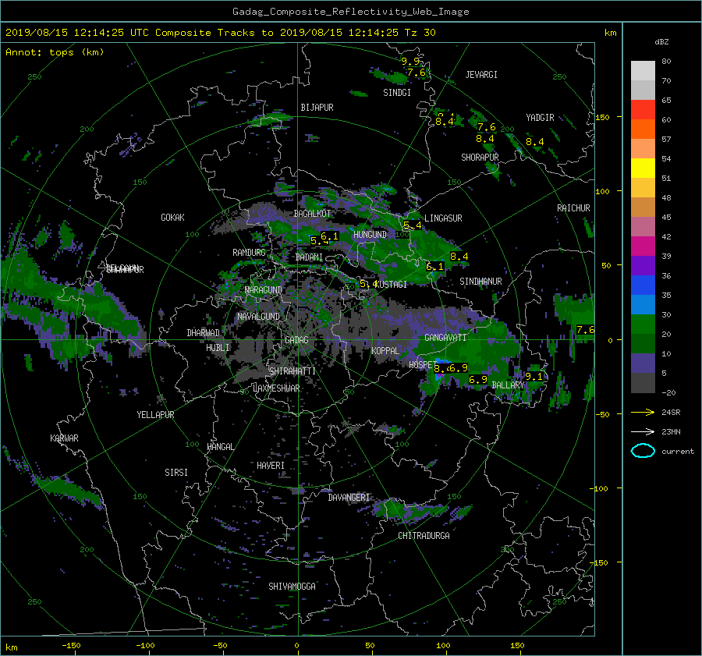Click the HANGAL city label
Image resolution: width=702 pixels, height=656 pixels.
220,447
